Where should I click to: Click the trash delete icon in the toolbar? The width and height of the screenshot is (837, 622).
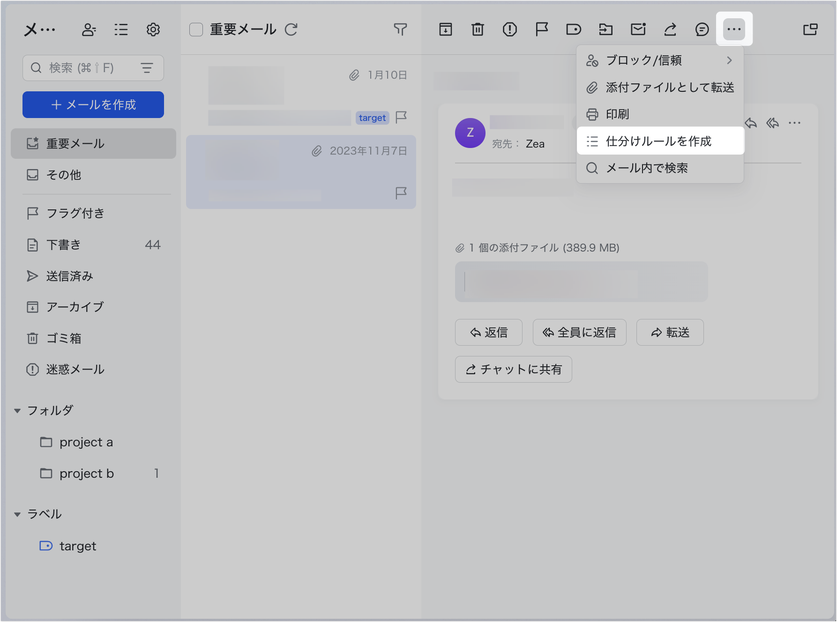[x=478, y=30]
